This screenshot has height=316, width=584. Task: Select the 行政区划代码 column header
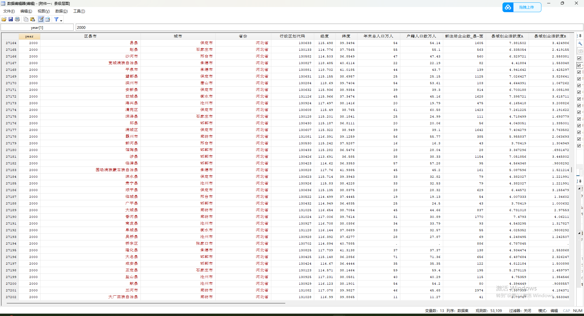coord(292,36)
